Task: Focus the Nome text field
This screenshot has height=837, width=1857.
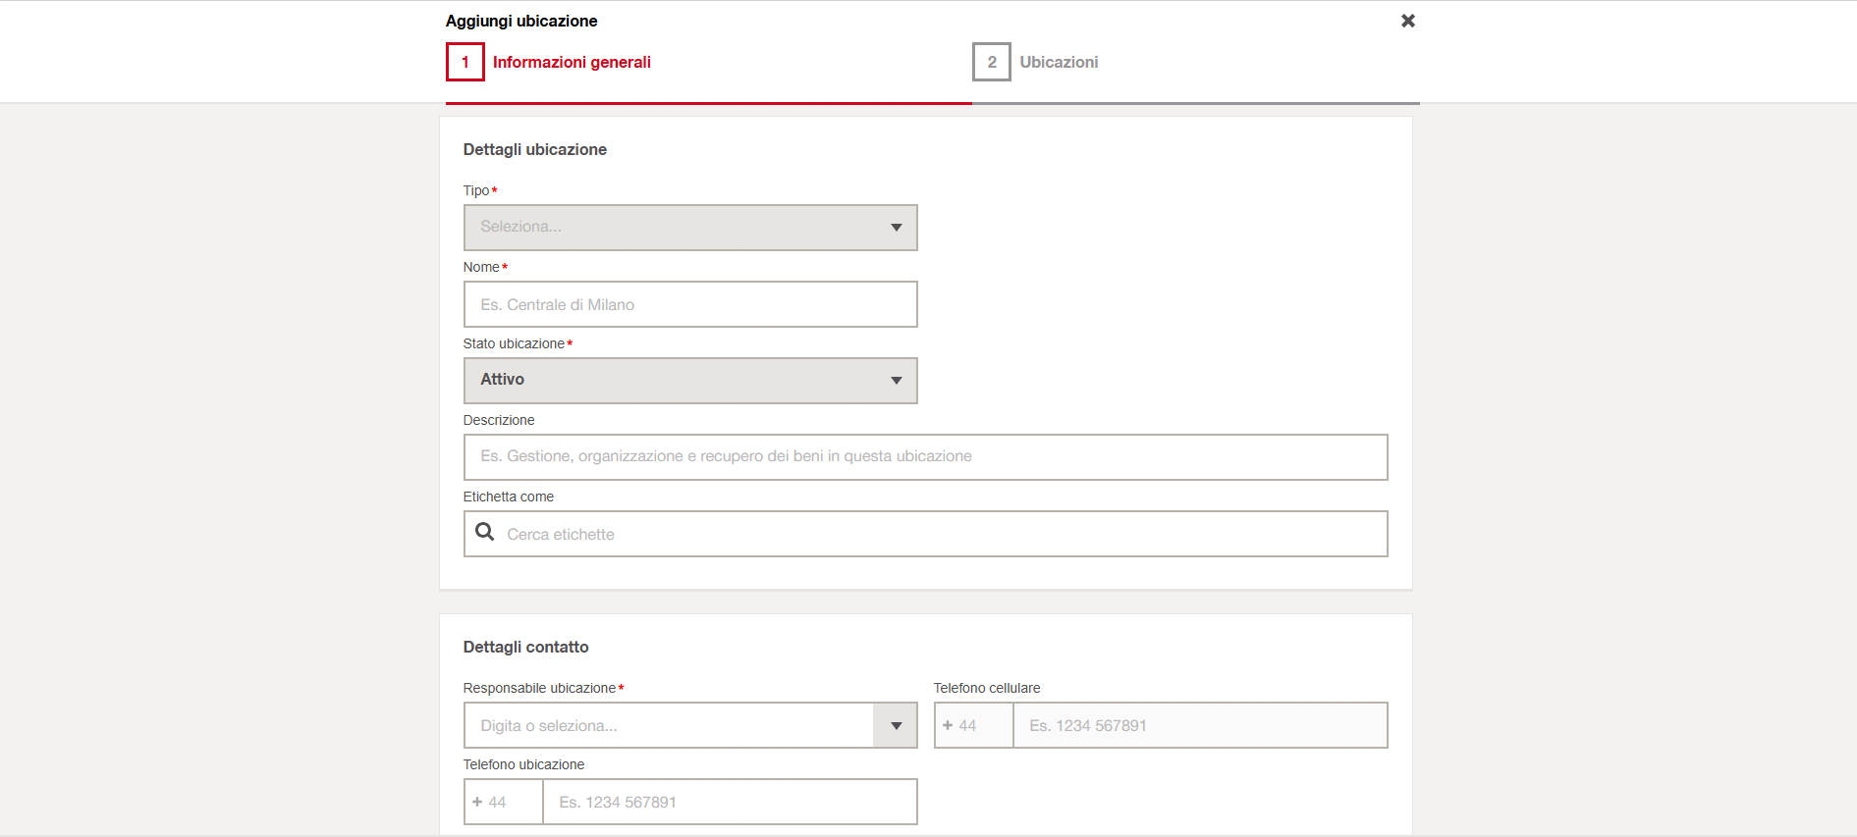Action: coord(689,304)
